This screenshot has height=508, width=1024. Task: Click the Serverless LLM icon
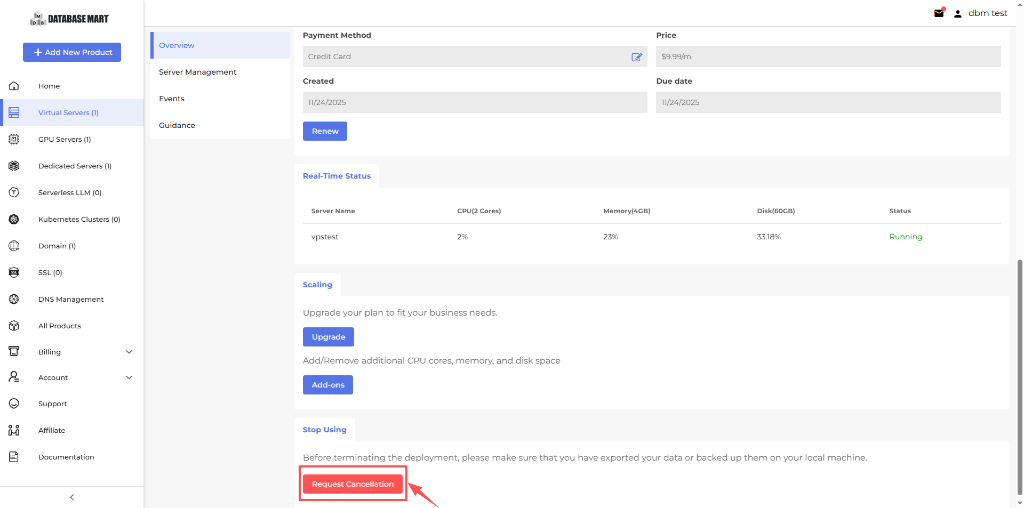click(14, 192)
